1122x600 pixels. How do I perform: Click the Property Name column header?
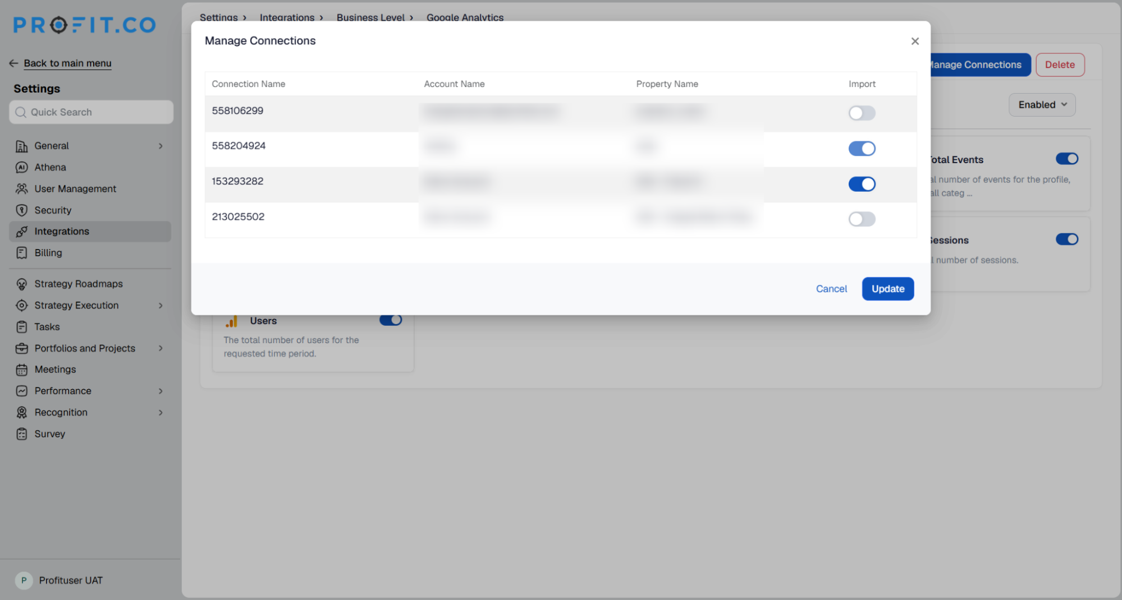(667, 84)
